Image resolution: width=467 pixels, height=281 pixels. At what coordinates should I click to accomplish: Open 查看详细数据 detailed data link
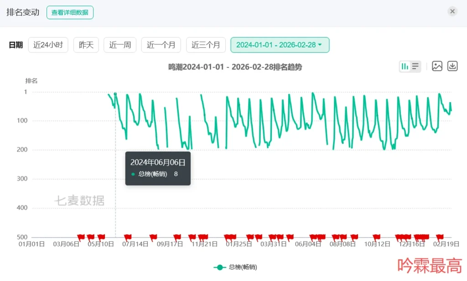coord(70,12)
